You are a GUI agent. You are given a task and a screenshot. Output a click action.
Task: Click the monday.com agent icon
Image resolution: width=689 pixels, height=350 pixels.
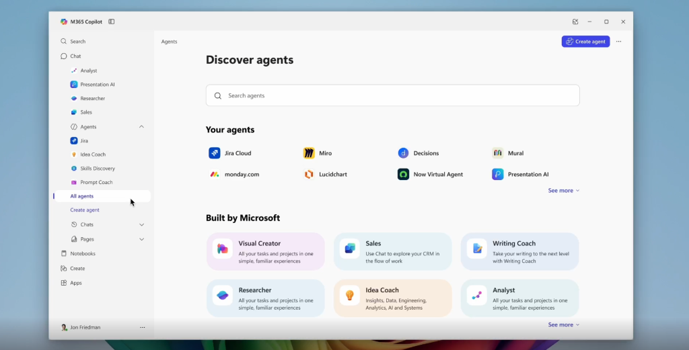215,174
